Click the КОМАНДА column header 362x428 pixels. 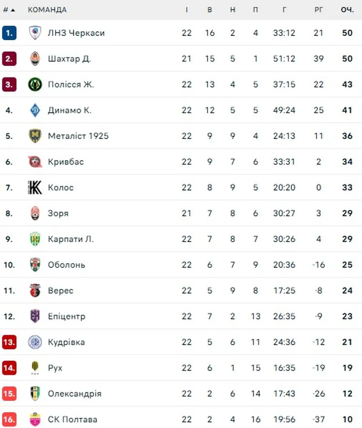[47, 10]
